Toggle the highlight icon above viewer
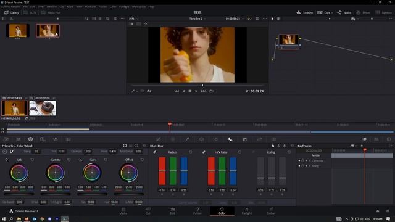 coord(146,24)
